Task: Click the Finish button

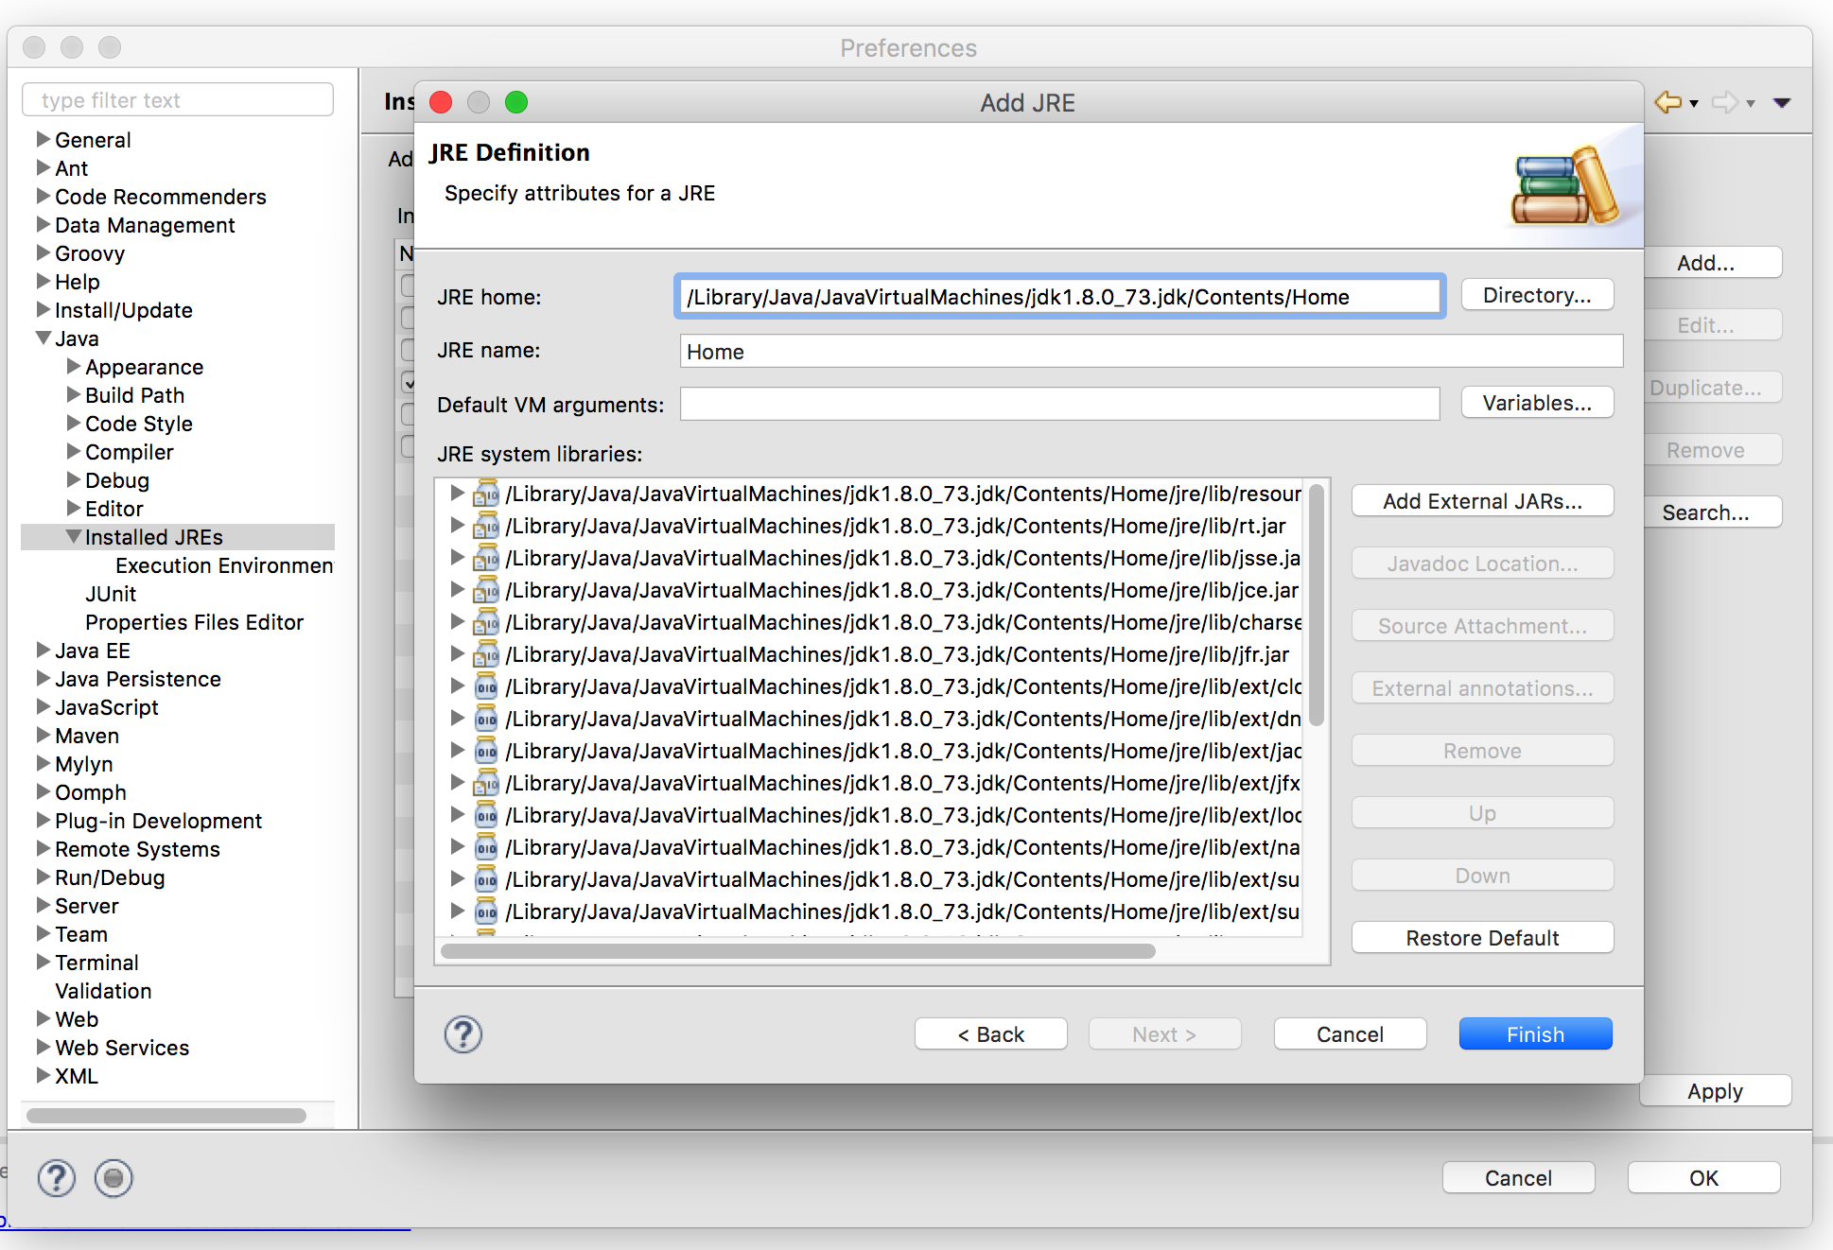Action: point(1535,1034)
